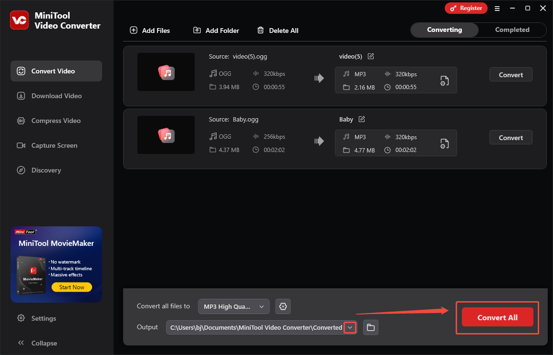Click the video(5).ogg thumbnail

coord(166,72)
